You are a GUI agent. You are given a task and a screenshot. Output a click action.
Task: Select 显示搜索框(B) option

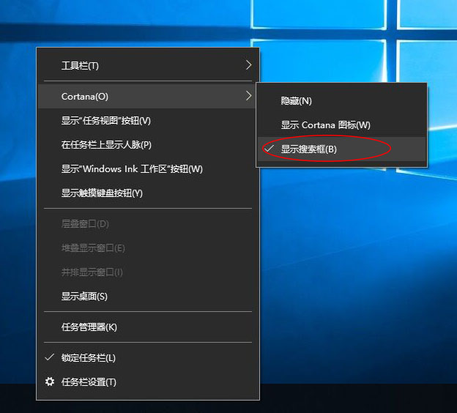click(x=341, y=149)
